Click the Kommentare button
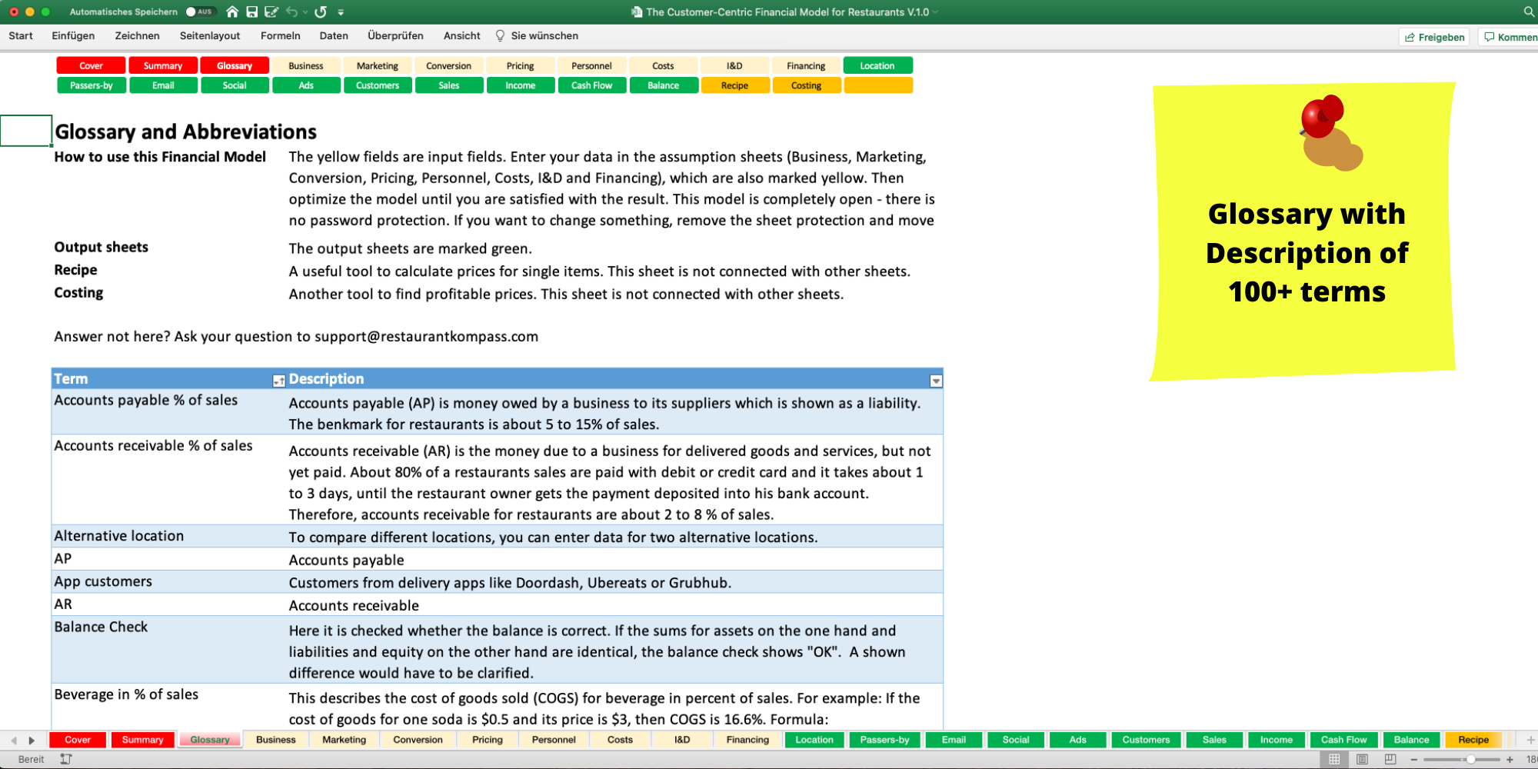 (x=1509, y=37)
